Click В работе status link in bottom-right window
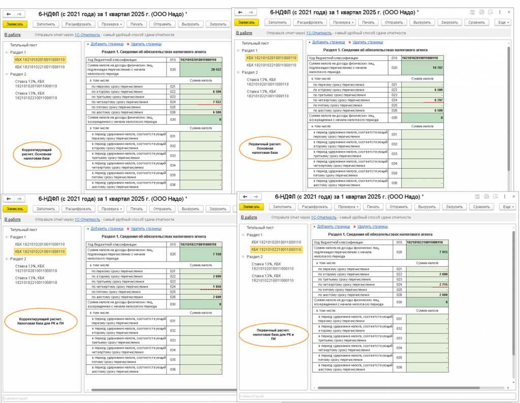 249,217
